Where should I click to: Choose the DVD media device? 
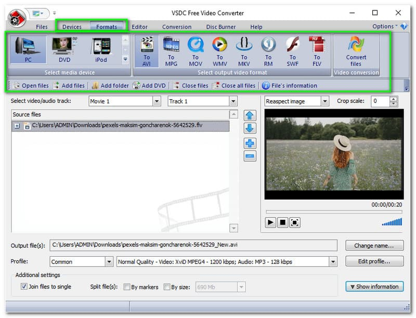pos(64,50)
